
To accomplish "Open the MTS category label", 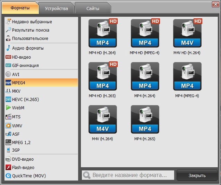I will tap(16, 117).
